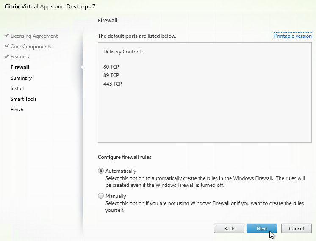Image resolution: width=316 pixels, height=241 pixels.
Task: Click 'The default ports are listed below.' text
Action: coord(137,36)
